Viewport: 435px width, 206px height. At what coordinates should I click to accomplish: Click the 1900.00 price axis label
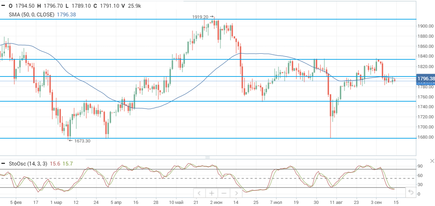coord(426,26)
